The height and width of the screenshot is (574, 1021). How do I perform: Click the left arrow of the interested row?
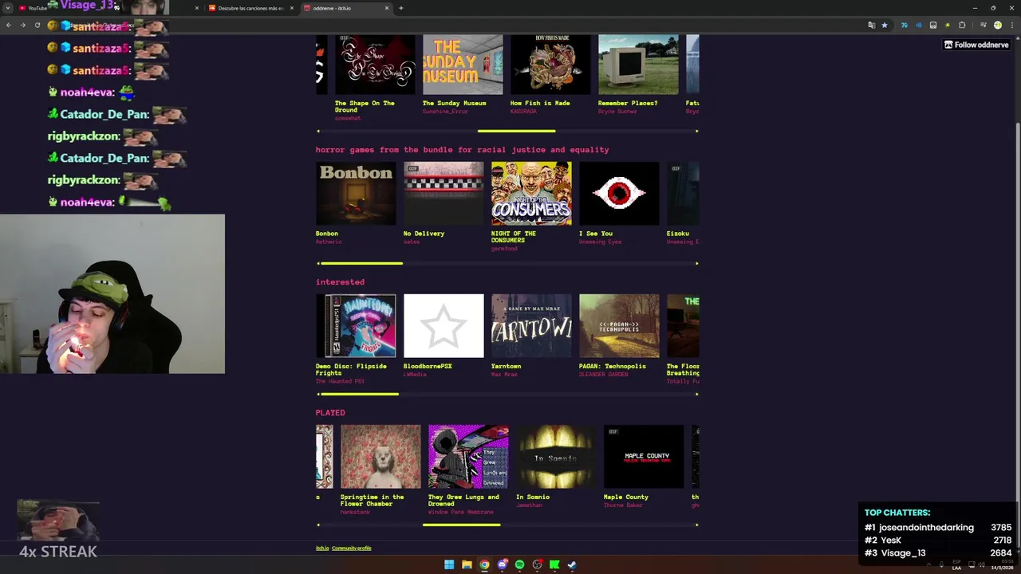[x=318, y=394]
